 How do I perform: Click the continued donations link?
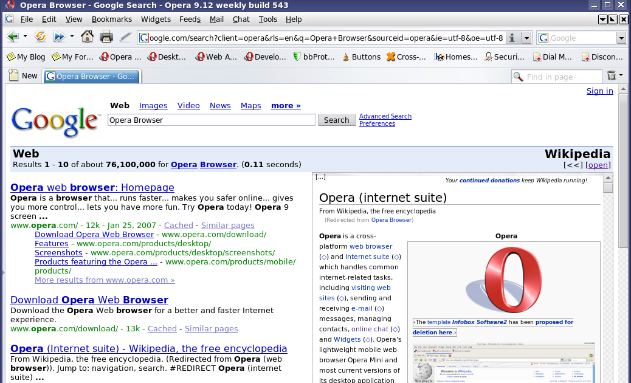coord(489,180)
